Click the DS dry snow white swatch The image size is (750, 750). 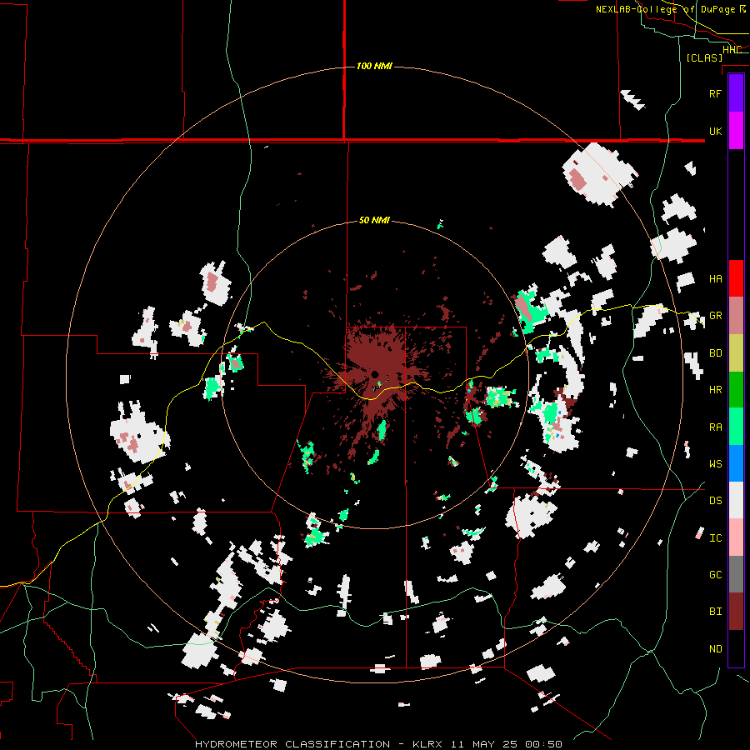(x=736, y=500)
